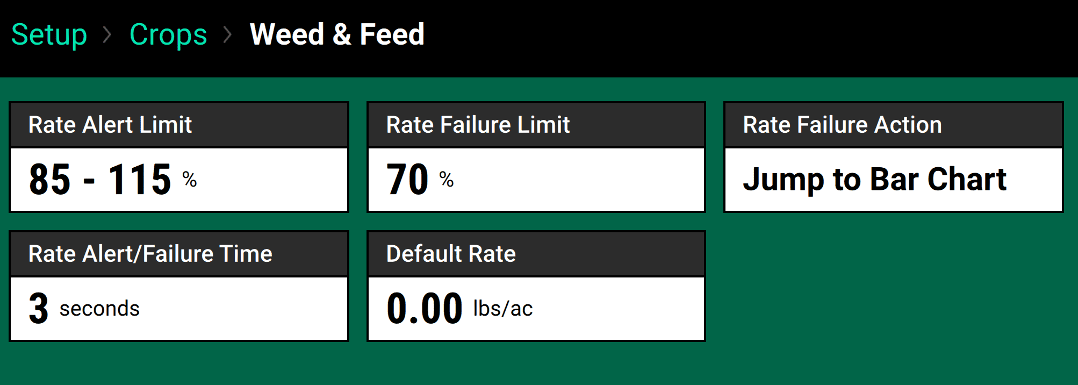Select the Default Rate header
The width and height of the screenshot is (1078, 385).
pos(451,254)
